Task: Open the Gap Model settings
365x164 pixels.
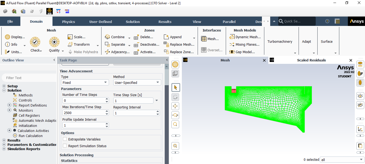Action: 242,52
